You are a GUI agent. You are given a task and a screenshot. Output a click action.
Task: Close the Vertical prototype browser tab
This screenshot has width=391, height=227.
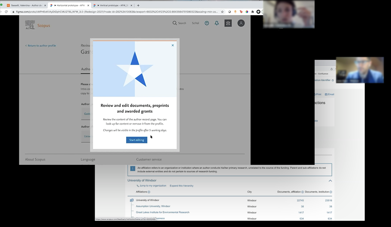coord(132,5)
